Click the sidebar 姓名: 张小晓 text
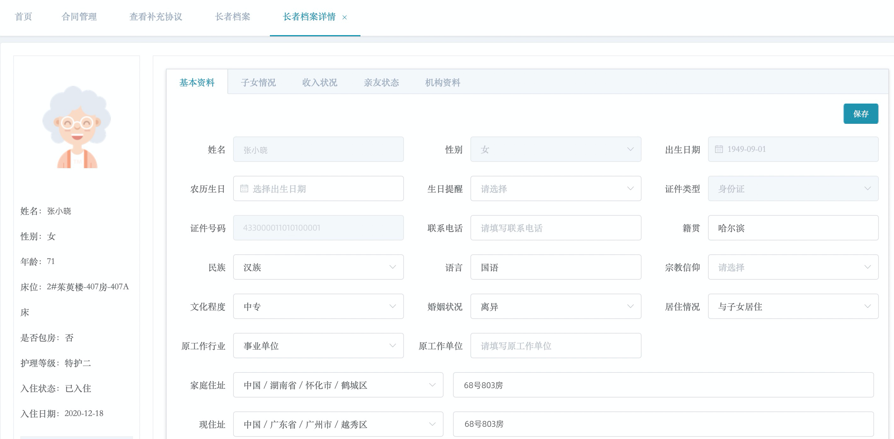 [46, 211]
